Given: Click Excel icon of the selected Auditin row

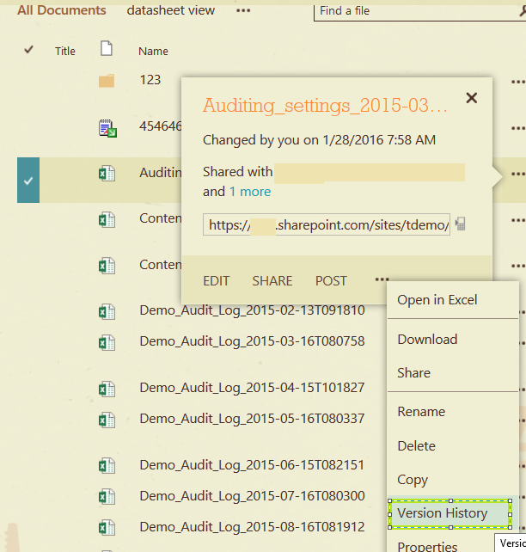Looking at the screenshot, I should pos(107,174).
